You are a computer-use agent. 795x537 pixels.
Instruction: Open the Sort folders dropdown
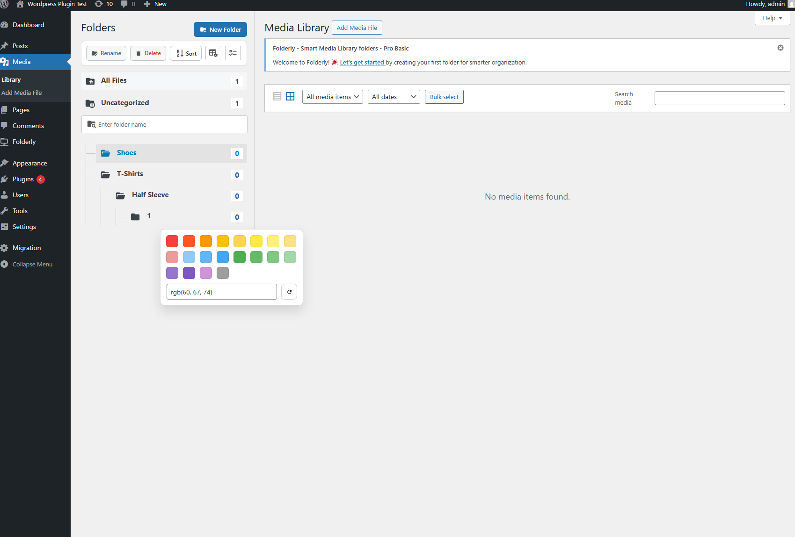(x=186, y=53)
